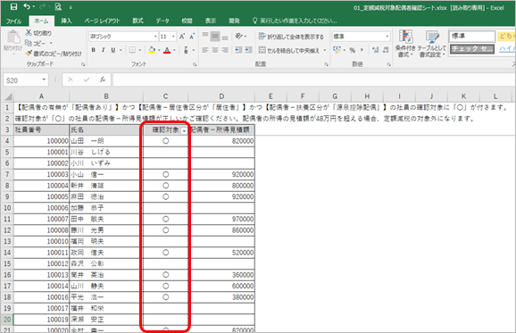Open 条件付き書式 conditional formatting
The image size is (516, 333).
(x=405, y=44)
